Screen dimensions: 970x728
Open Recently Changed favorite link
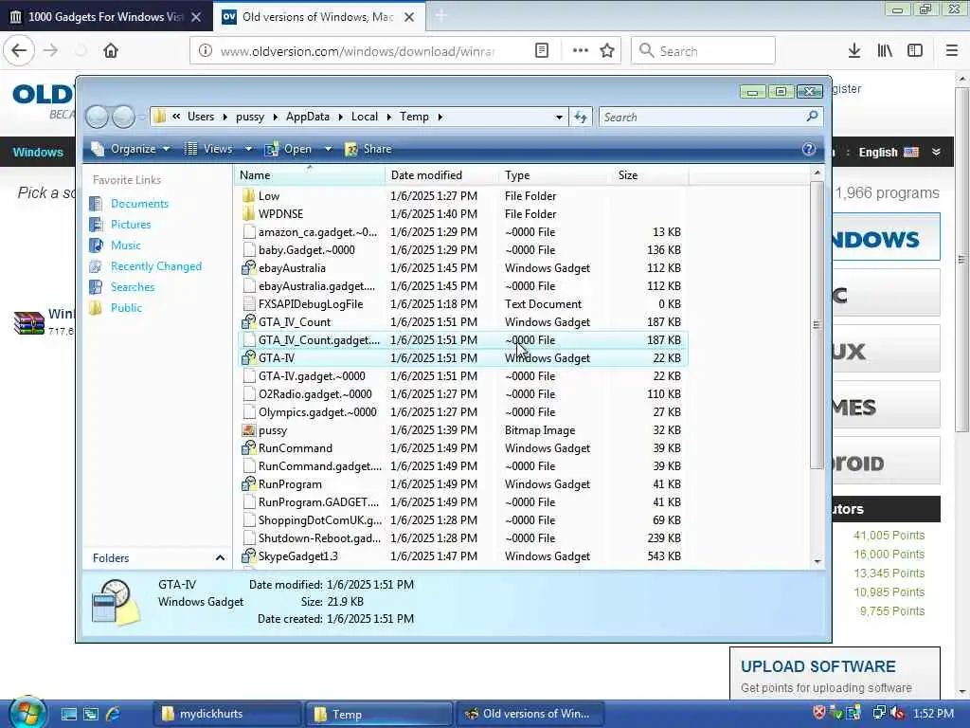click(156, 266)
